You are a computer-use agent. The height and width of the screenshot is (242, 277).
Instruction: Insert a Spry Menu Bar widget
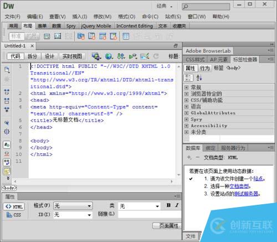81,36
